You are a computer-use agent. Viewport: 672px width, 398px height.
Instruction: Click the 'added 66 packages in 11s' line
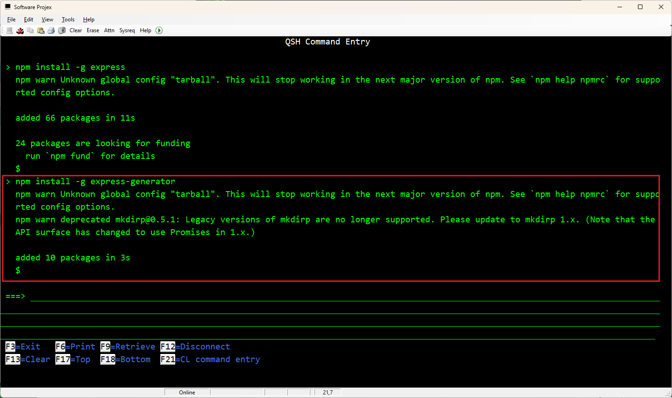pyautogui.click(x=75, y=118)
